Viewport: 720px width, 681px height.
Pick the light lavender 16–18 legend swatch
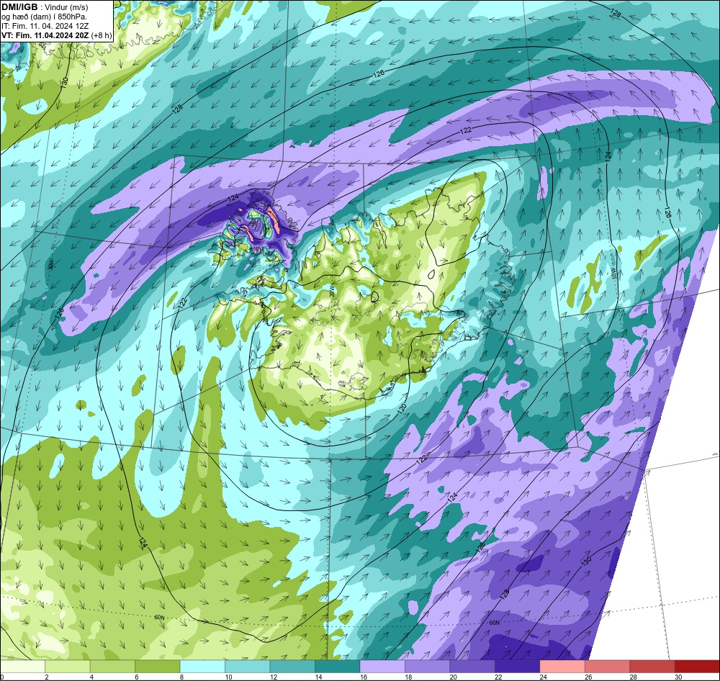[382, 667]
